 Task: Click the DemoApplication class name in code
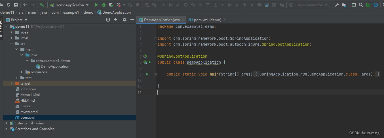click(204, 62)
